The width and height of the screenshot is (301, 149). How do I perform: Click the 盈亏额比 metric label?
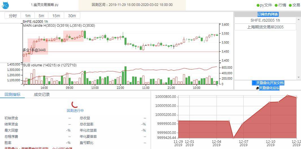click(x=87, y=143)
